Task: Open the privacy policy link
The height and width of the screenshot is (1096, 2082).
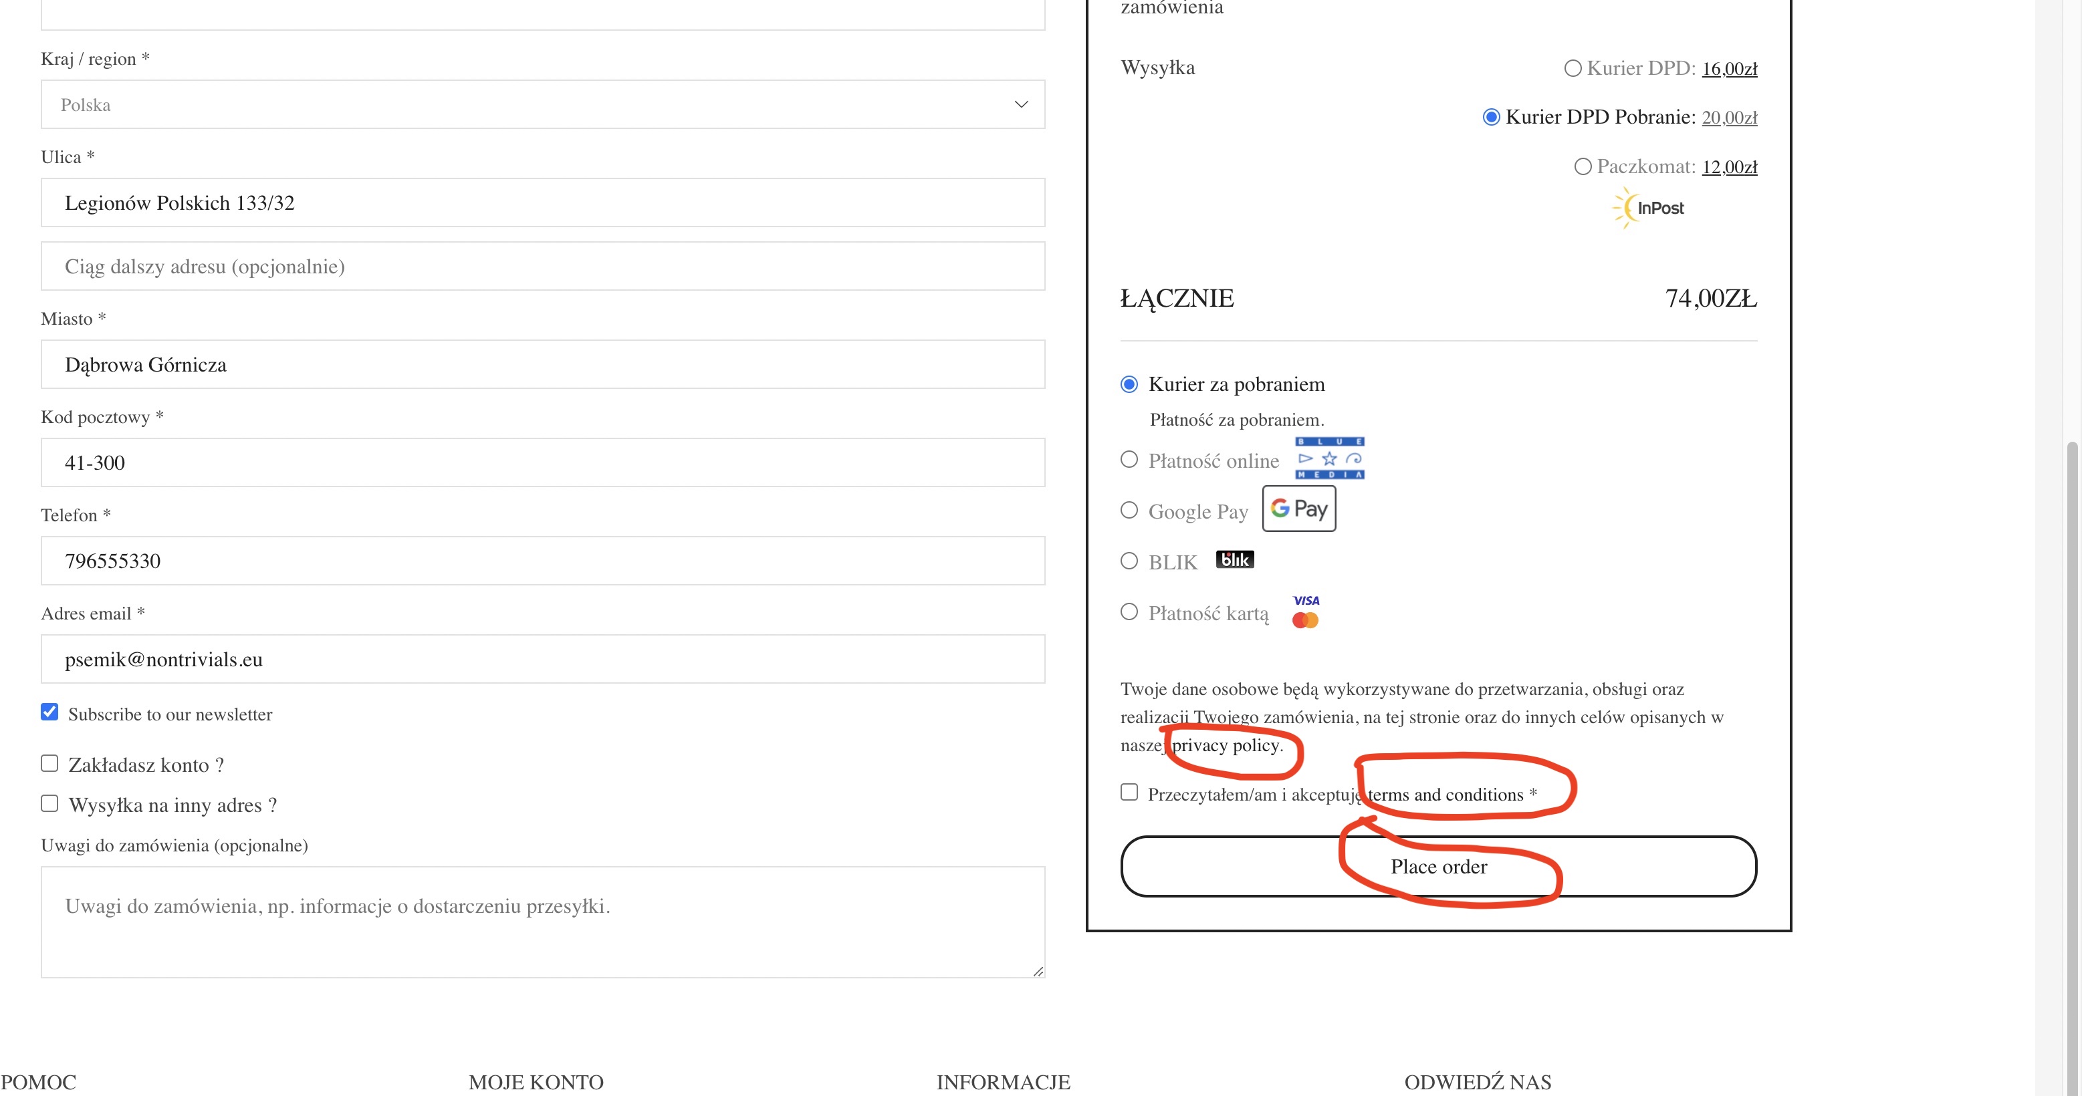Action: pos(1226,745)
